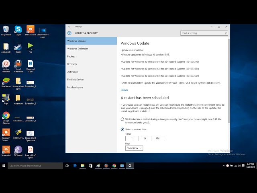Click the KB4021702 update entry
Image resolution: width=257 pixels, height=193 pixels.
coord(160,62)
